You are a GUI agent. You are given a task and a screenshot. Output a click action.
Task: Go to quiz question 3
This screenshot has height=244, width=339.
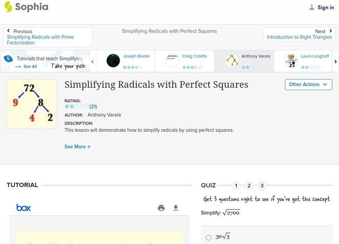tap(262, 186)
